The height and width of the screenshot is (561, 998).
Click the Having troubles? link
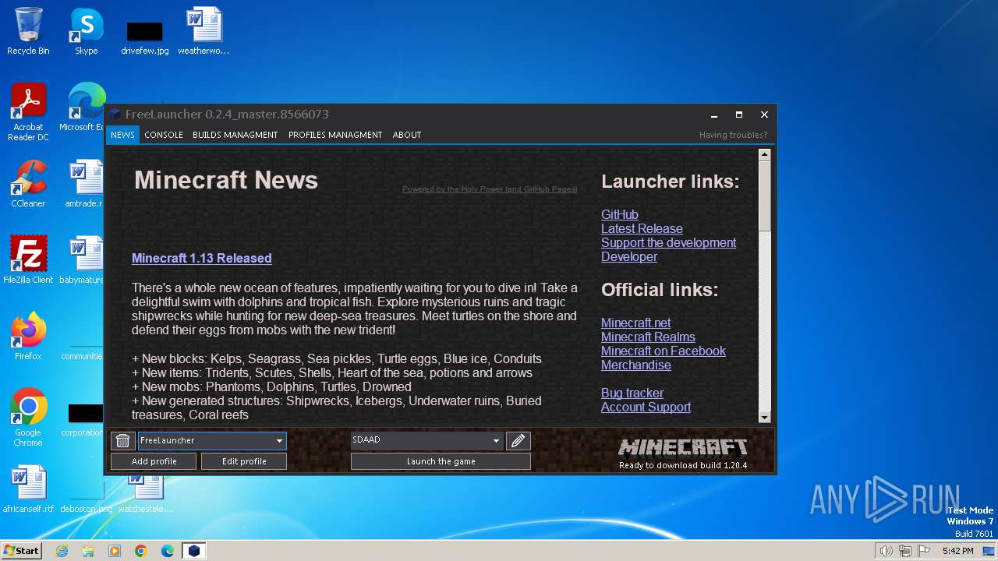[x=734, y=135]
